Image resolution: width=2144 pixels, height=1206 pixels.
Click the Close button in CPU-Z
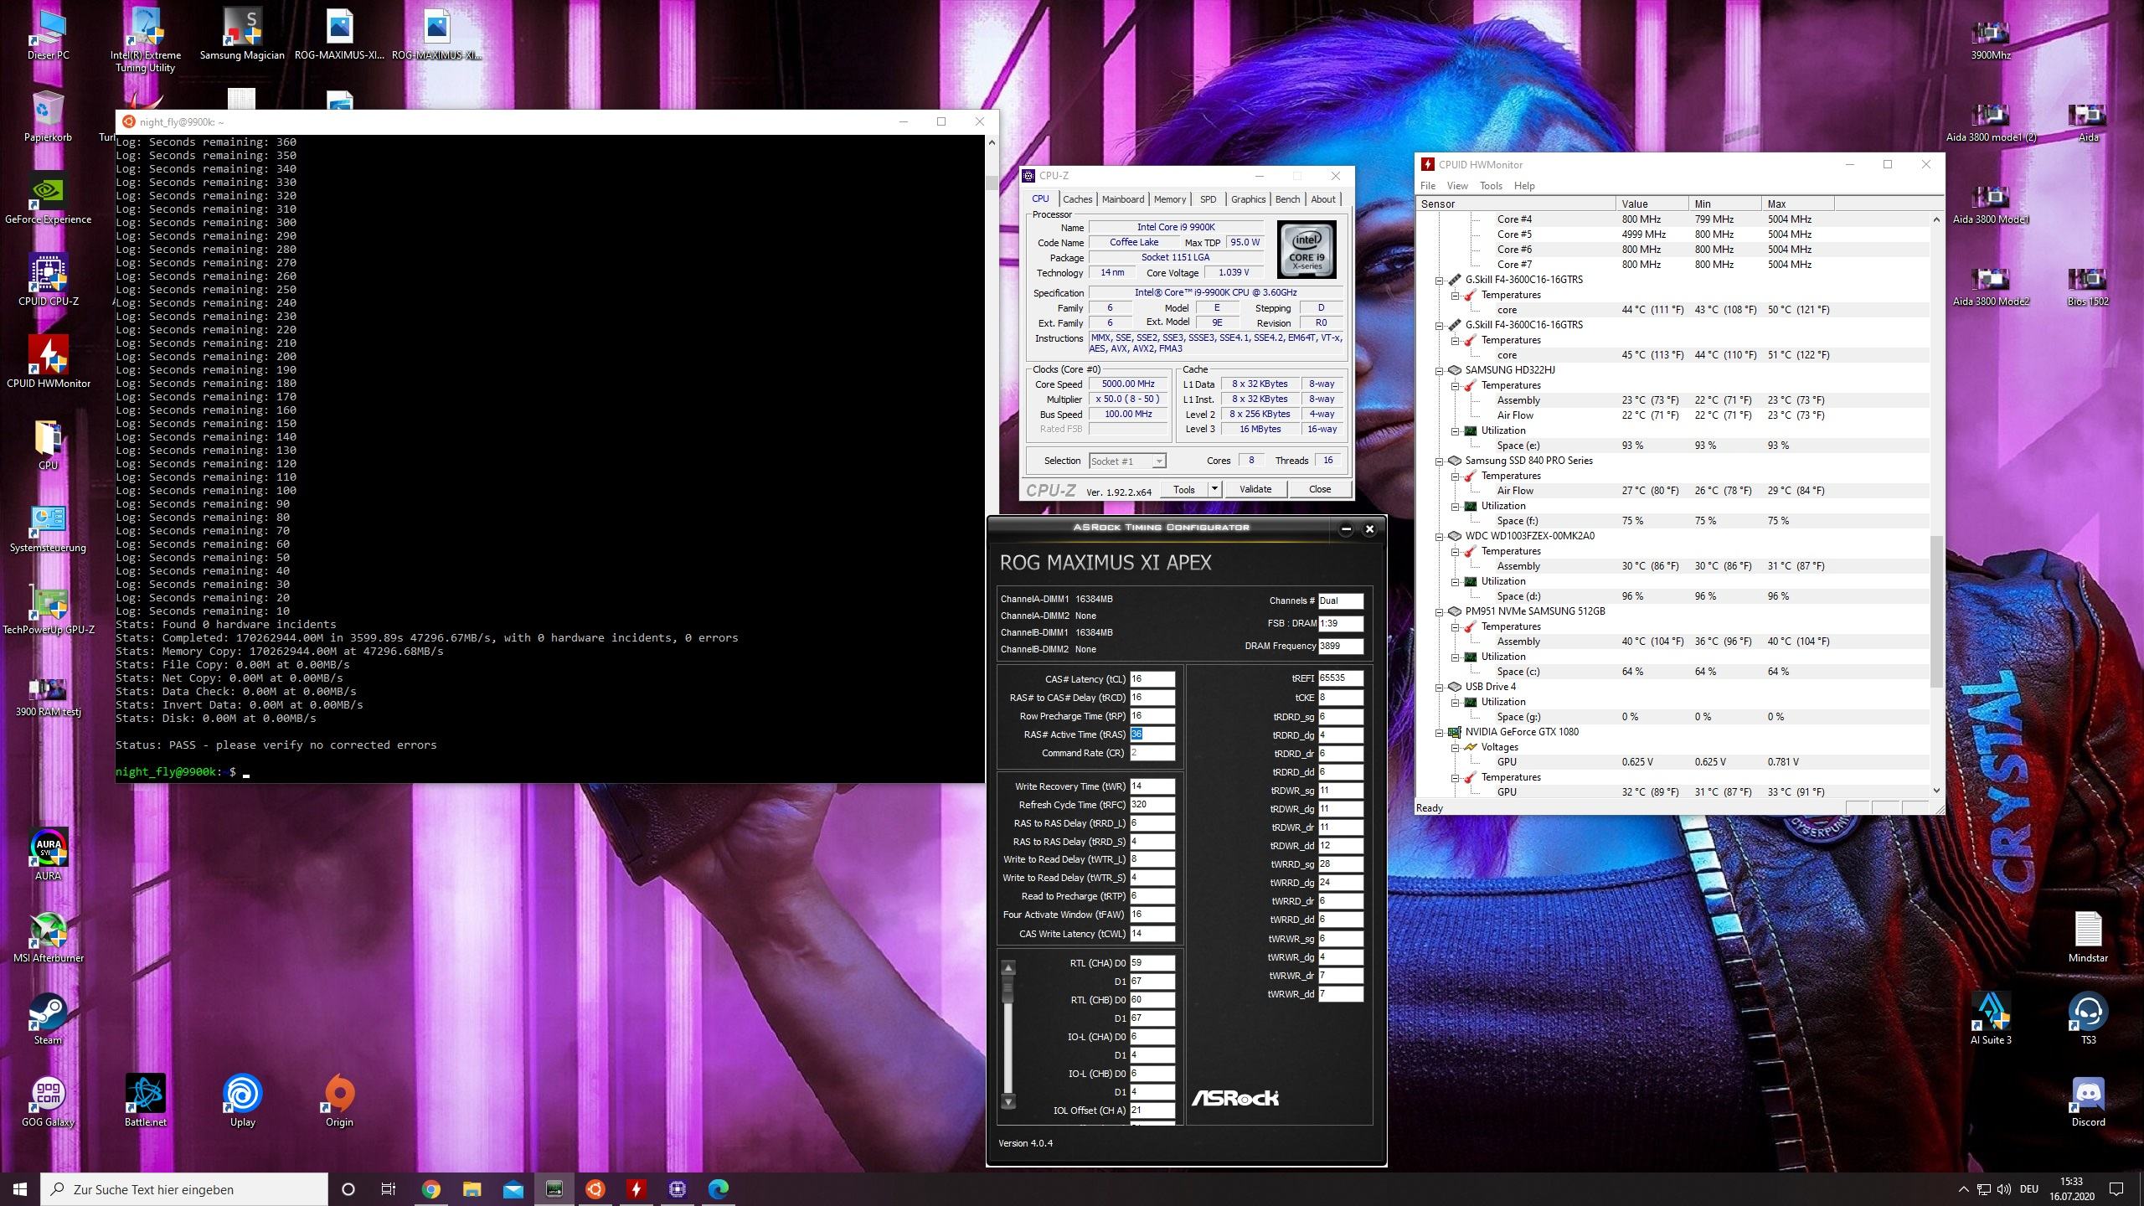pos(1319,489)
